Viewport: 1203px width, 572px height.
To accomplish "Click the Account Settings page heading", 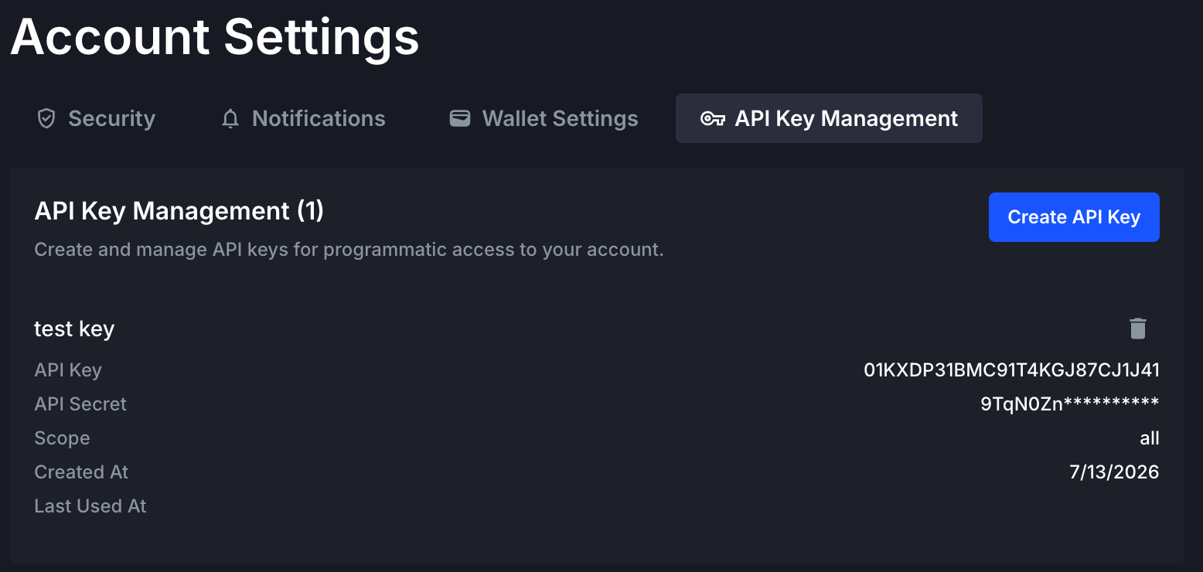I will coord(215,36).
